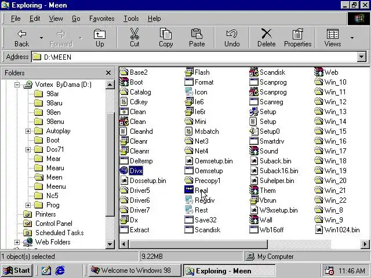Collapse the Vortex ByDama (D:) drive
Image resolution: width=371 pixels, height=278 pixels.
[17, 85]
